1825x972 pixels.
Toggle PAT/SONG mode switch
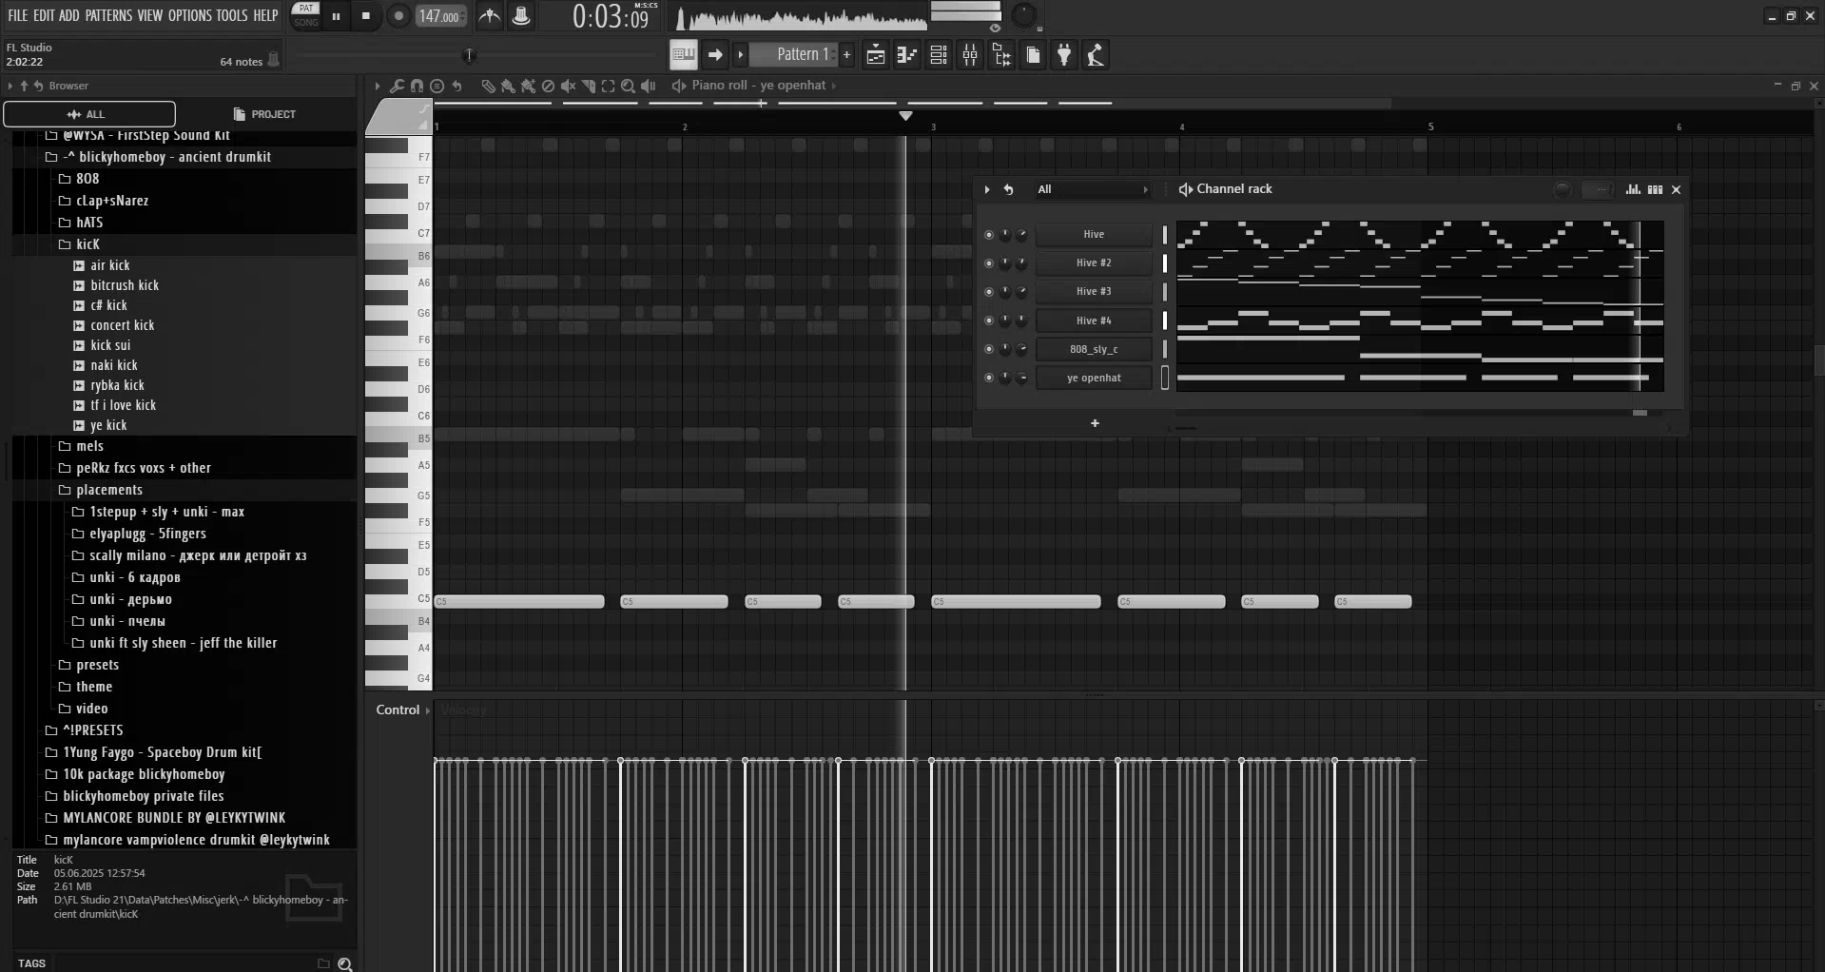pyautogui.click(x=305, y=15)
